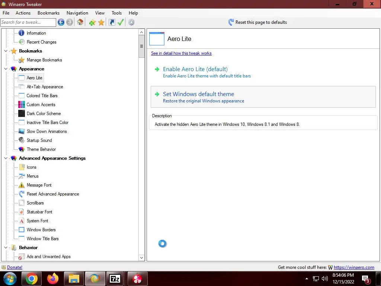Open 'See in detail how this tweak works'
381x286 pixels.
(181, 53)
